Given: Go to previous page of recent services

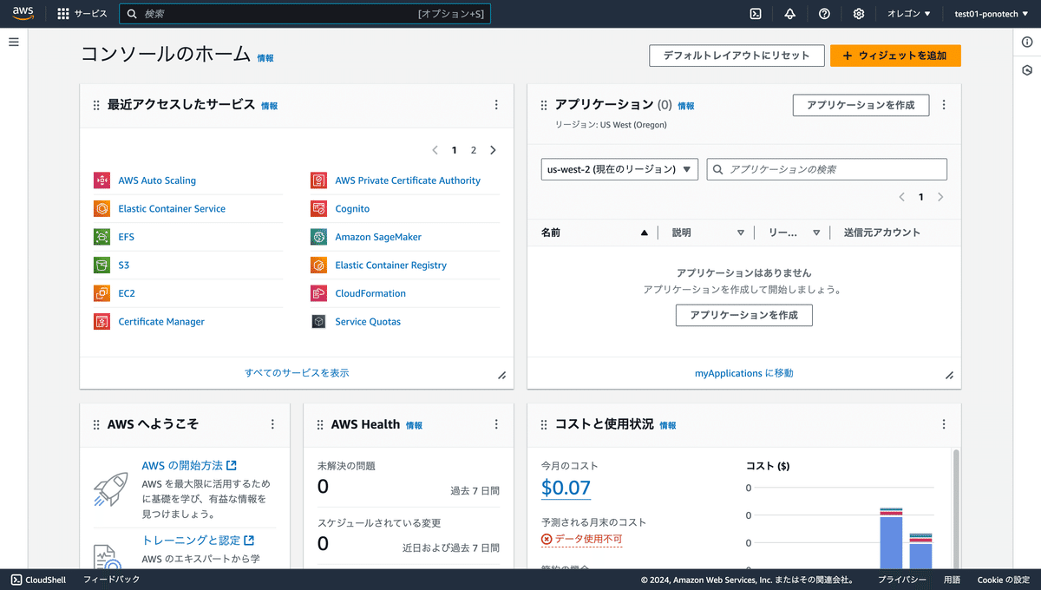Looking at the screenshot, I should click(435, 150).
